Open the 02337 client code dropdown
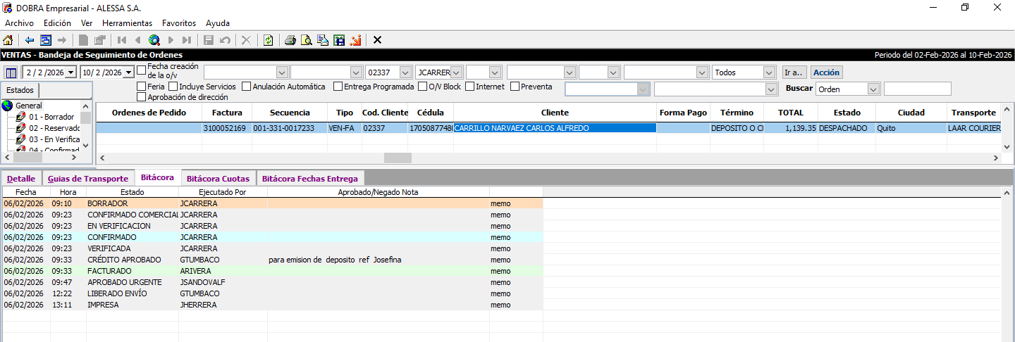Screen dimensions: 1015x342 pyautogui.click(x=405, y=72)
